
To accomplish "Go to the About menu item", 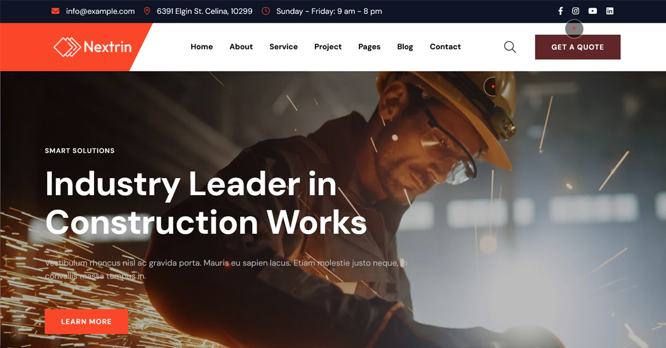I will pyautogui.click(x=241, y=47).
